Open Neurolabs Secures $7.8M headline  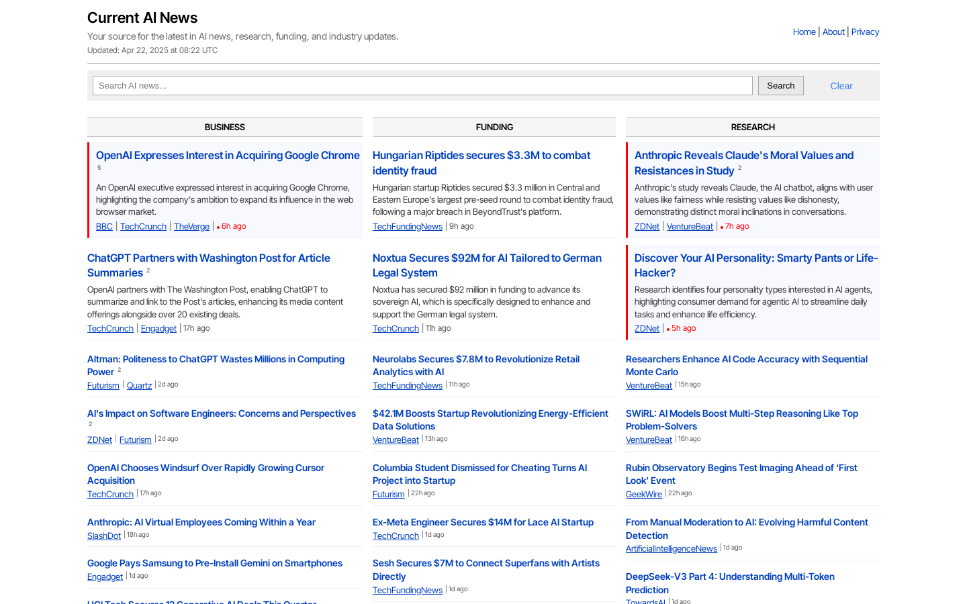click(476, 365)
